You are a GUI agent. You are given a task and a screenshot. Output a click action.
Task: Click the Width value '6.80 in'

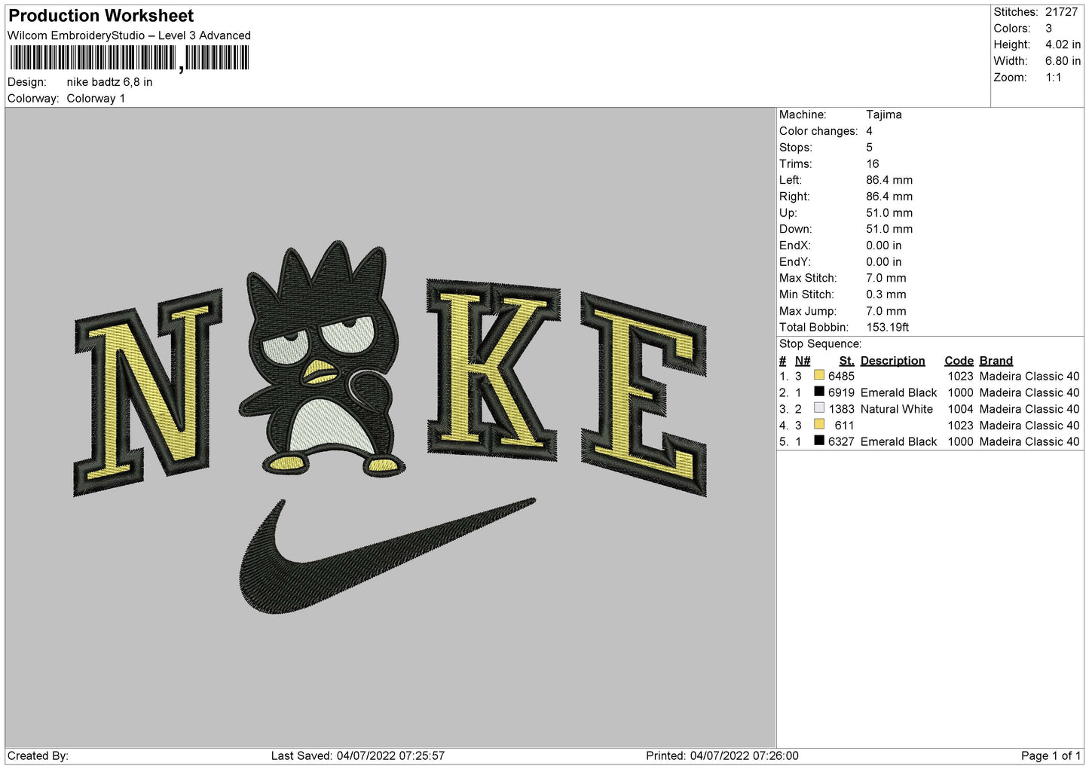[x=1063, y=61]
